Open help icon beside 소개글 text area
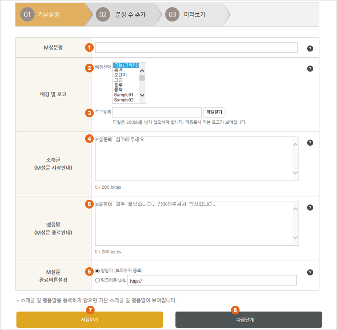Viewport: 337px width, 330px height. coord(310,143)
